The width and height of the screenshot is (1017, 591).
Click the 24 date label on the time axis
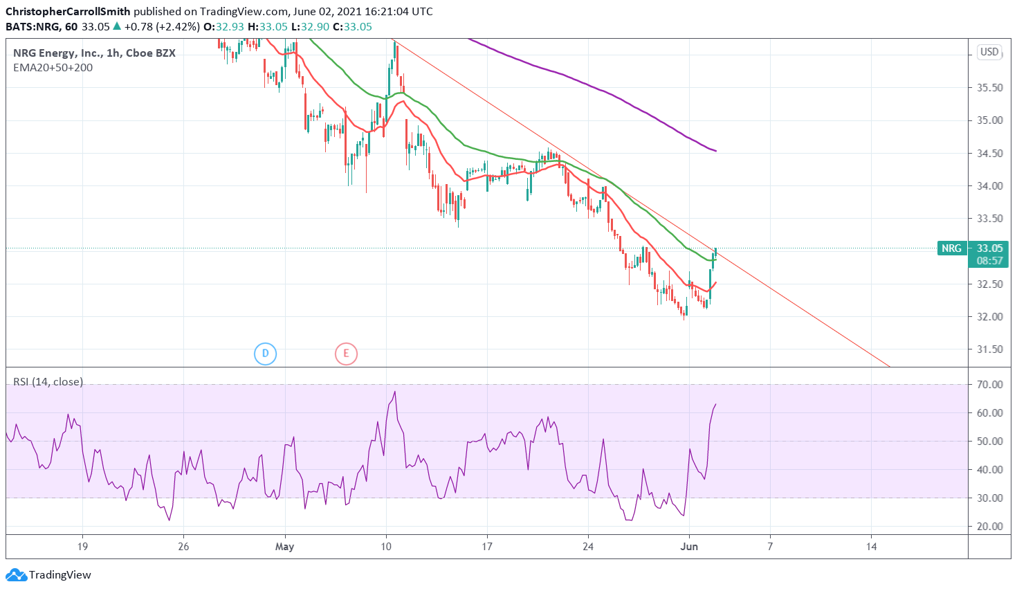[x=588, y=547]
